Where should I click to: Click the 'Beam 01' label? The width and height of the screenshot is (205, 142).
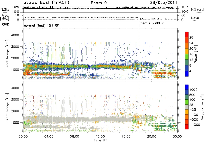tap(100, 3)
